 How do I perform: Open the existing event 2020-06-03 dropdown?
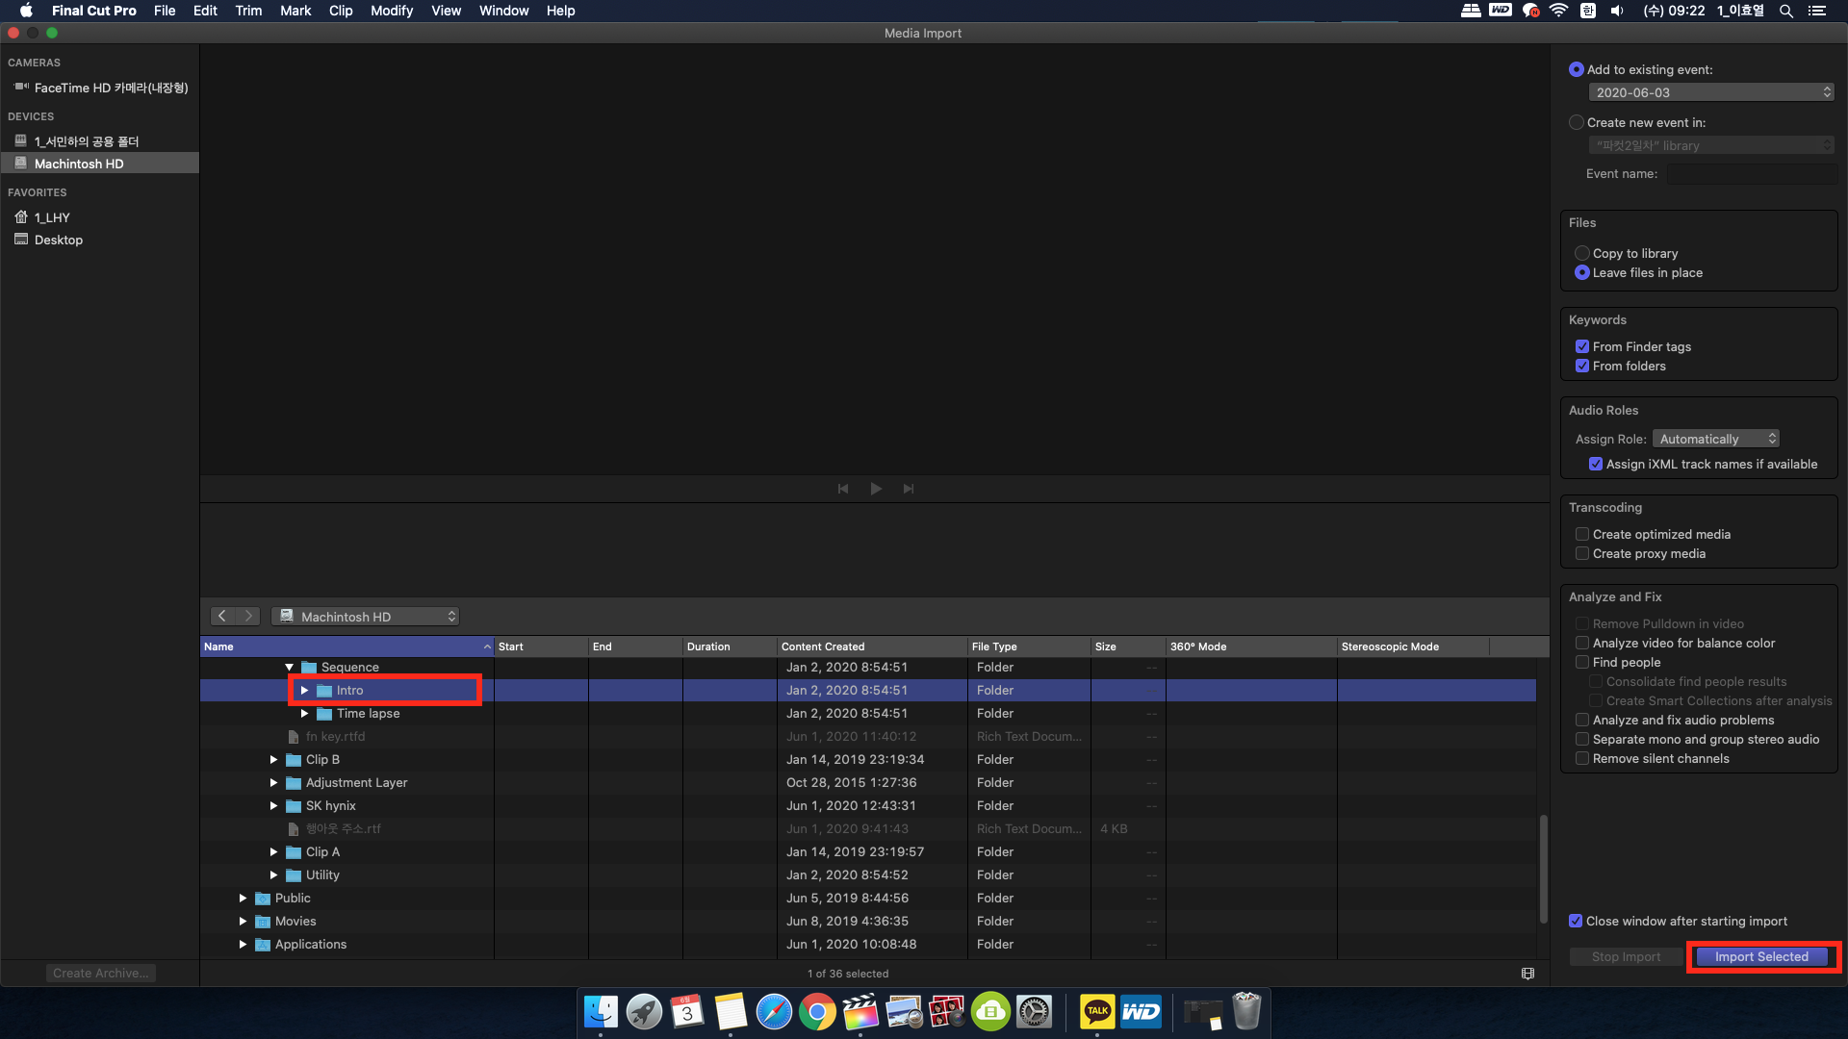tap(1711, 92)
